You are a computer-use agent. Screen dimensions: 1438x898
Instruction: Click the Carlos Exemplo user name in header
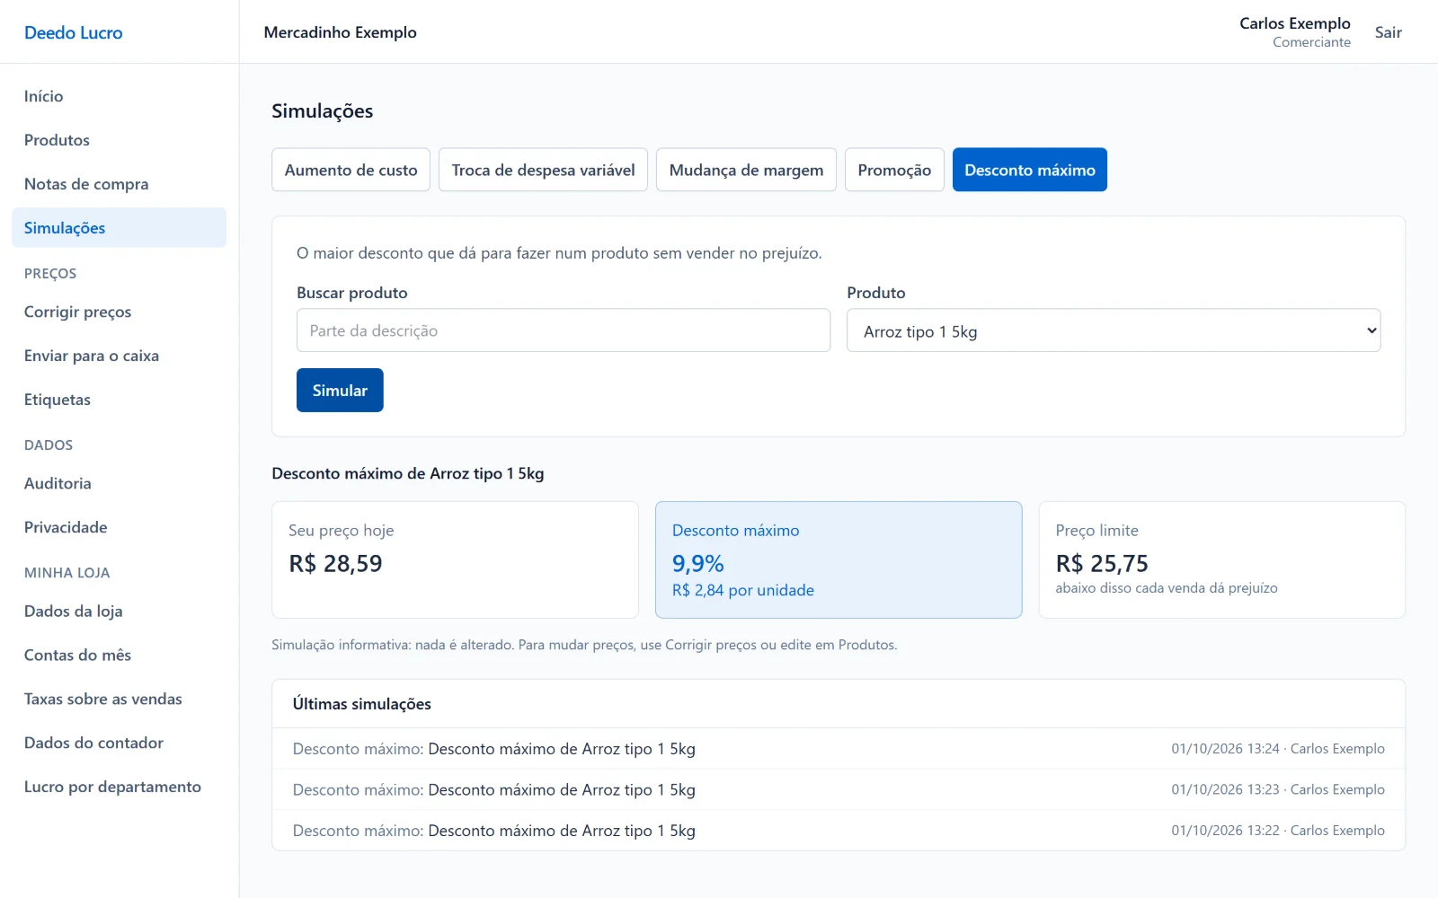(x=1294, y=23)
